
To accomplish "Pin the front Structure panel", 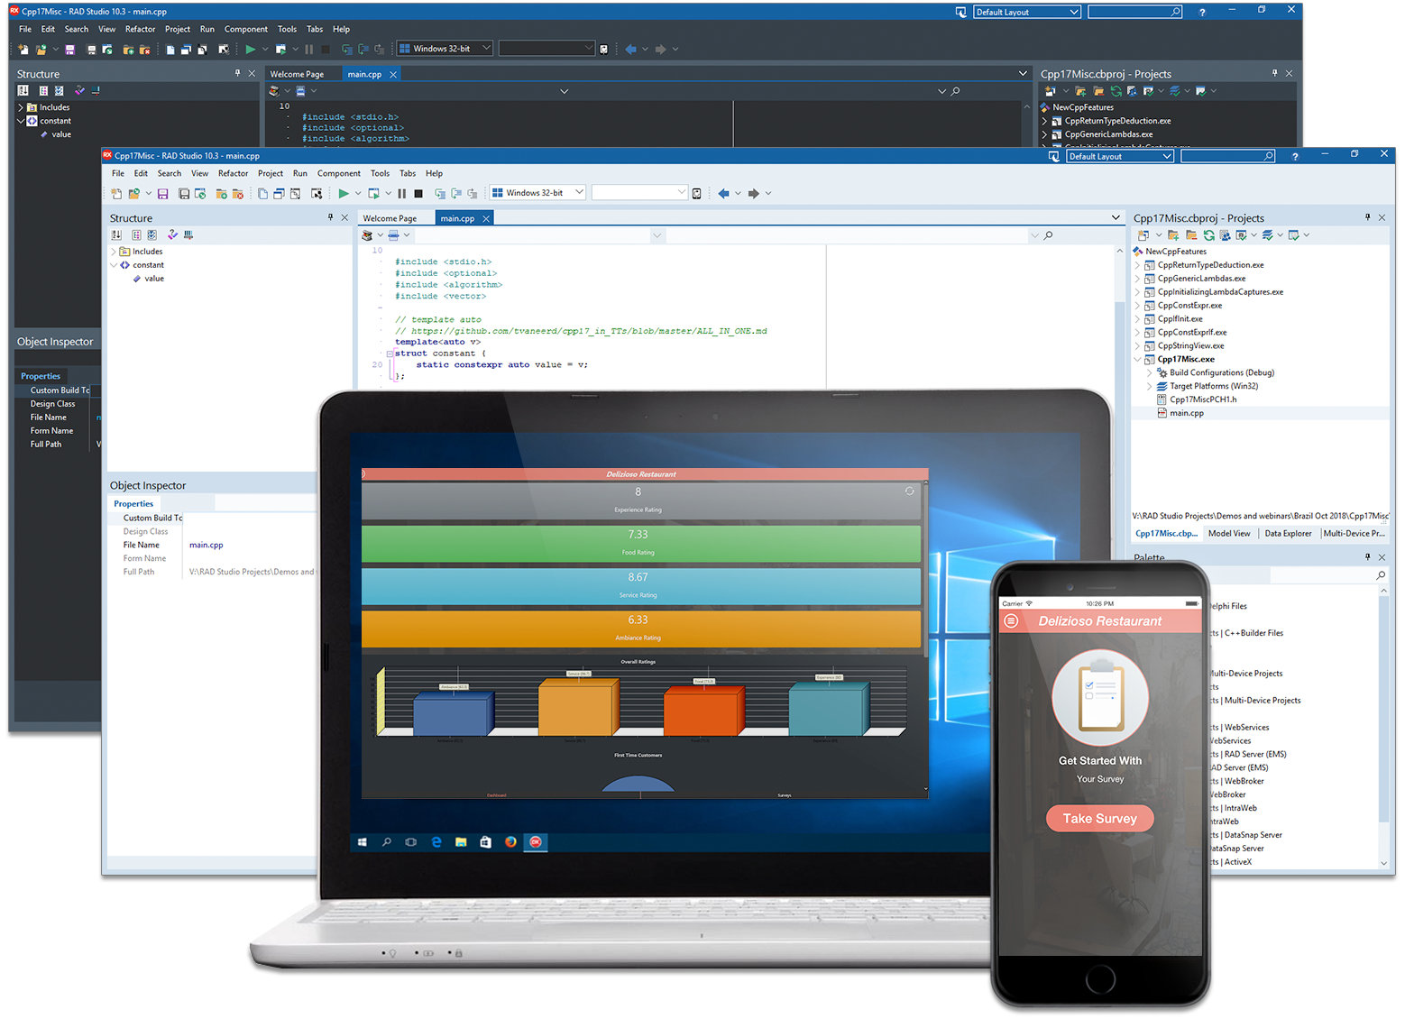I will point(330,217).
